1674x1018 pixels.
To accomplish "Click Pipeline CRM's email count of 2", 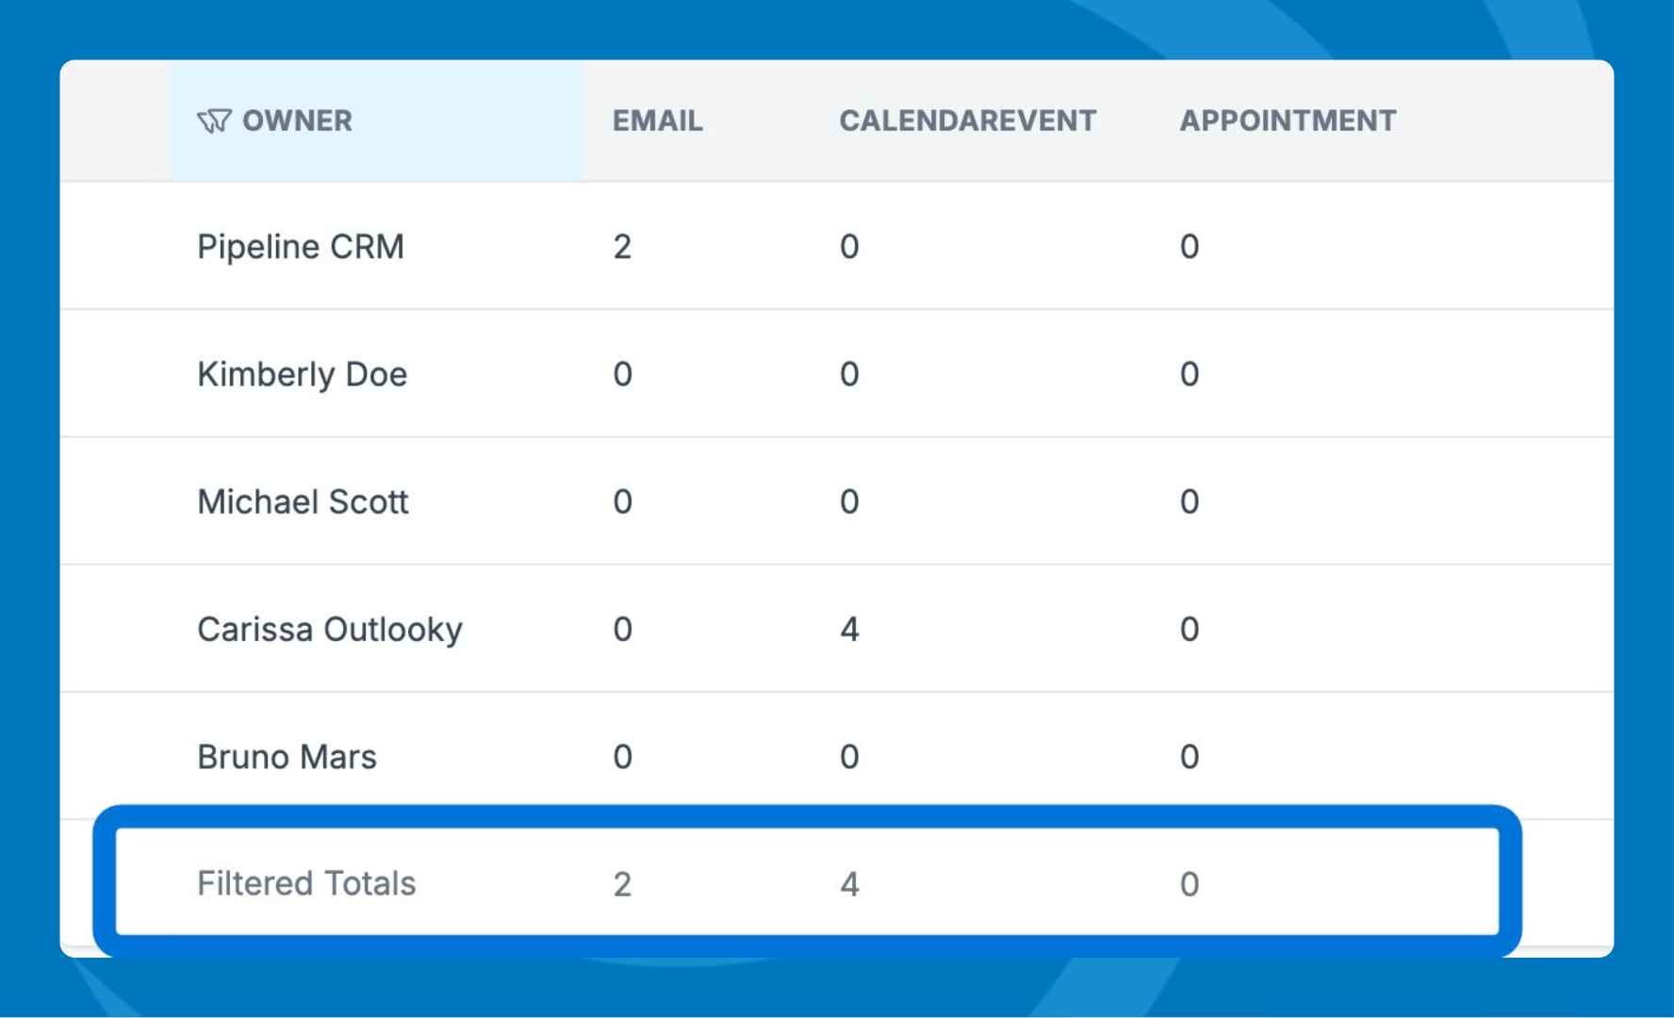I will (x=622, y=247).
